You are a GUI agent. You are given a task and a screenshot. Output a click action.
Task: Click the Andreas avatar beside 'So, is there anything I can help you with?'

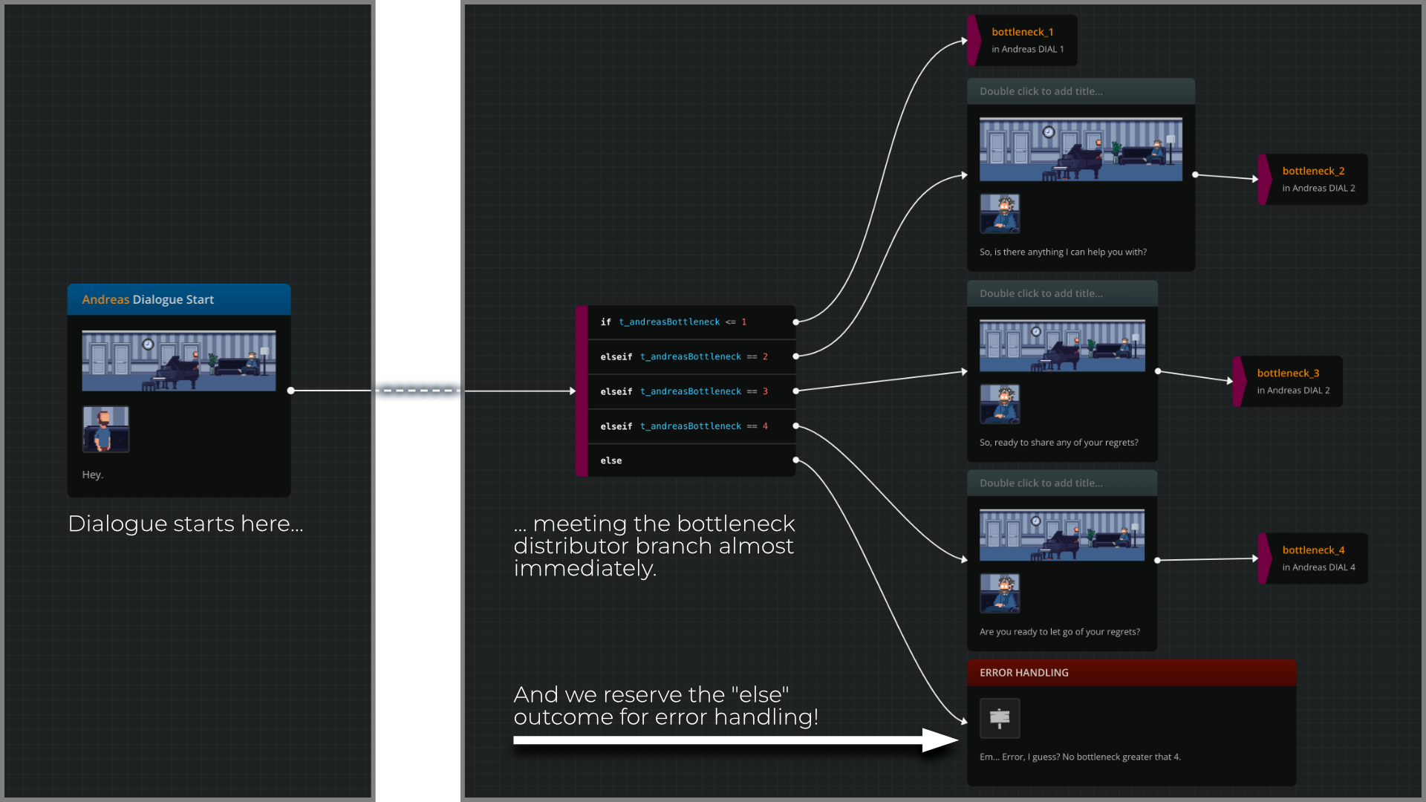pyautogui.click(x=1000, y=214)
